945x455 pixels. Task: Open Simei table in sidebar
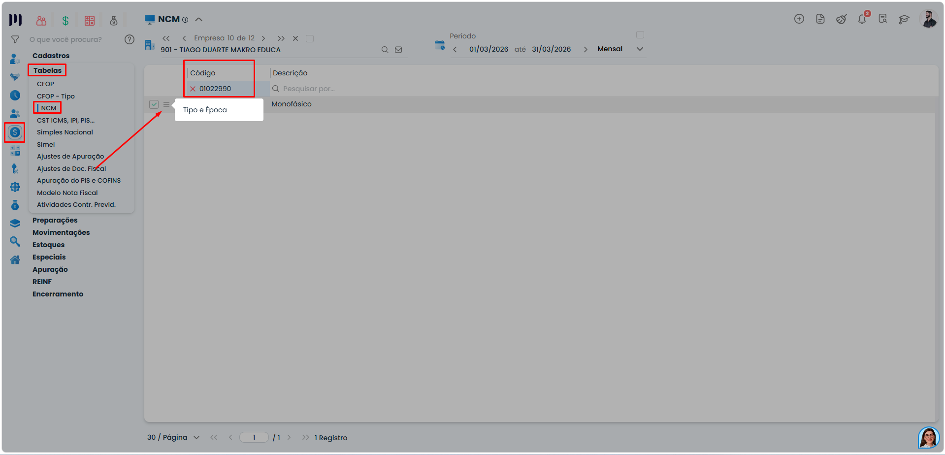[x=46, y=145]
